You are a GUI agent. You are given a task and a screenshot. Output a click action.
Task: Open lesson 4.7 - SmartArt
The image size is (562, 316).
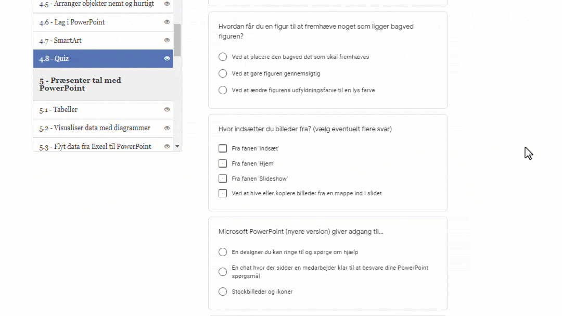[x=60, y=40]
